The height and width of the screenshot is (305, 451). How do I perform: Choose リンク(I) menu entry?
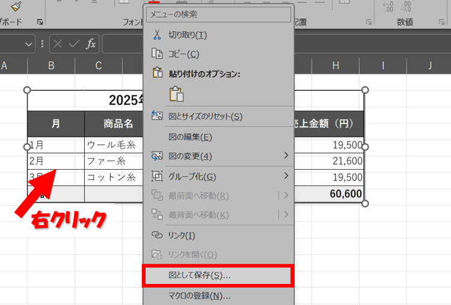(x=219, y=235)
